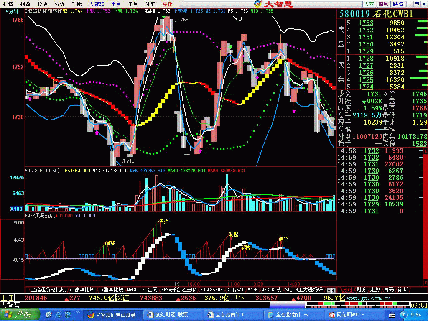428x321 pixels.
Task: Click the 上证 index label
Action: pos(7,298)
